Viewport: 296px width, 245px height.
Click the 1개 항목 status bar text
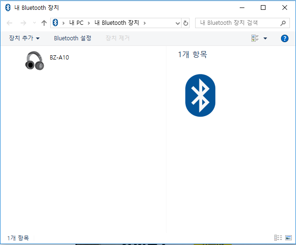pos(18,238)
